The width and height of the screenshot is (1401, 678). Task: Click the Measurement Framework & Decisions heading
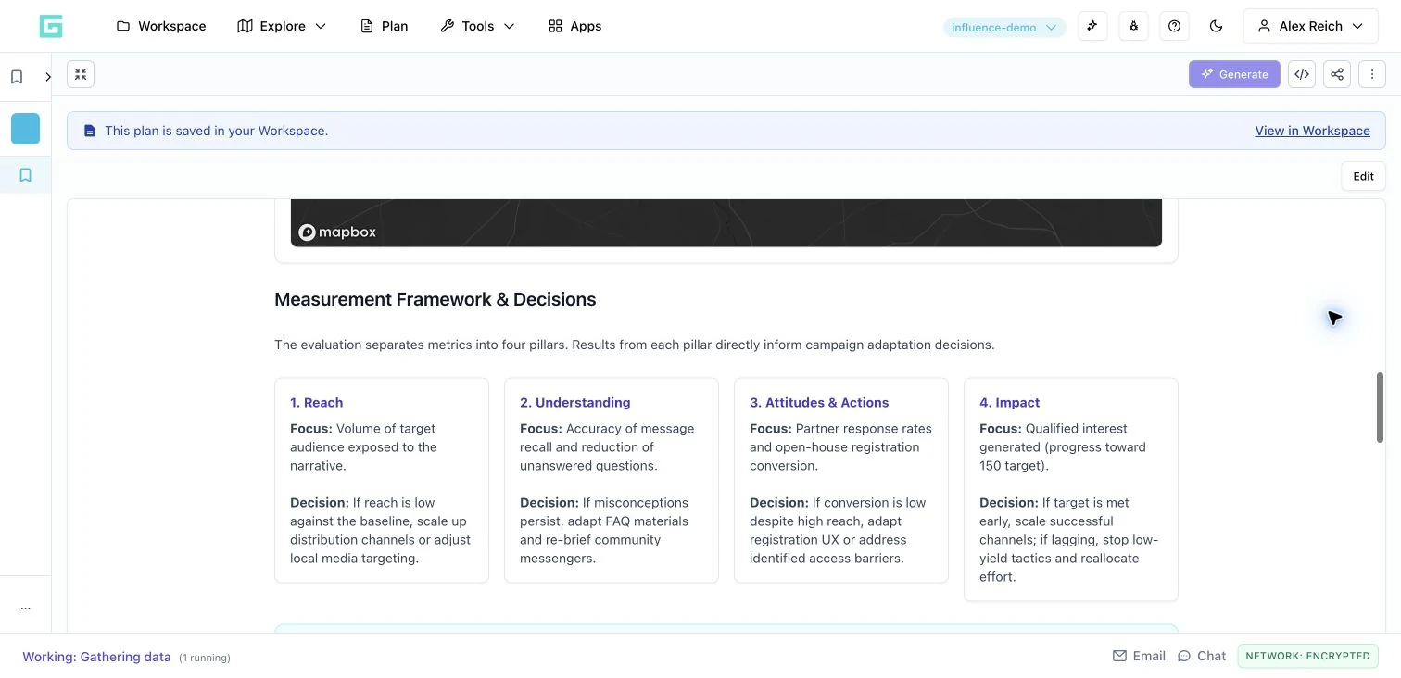(435, 299)
